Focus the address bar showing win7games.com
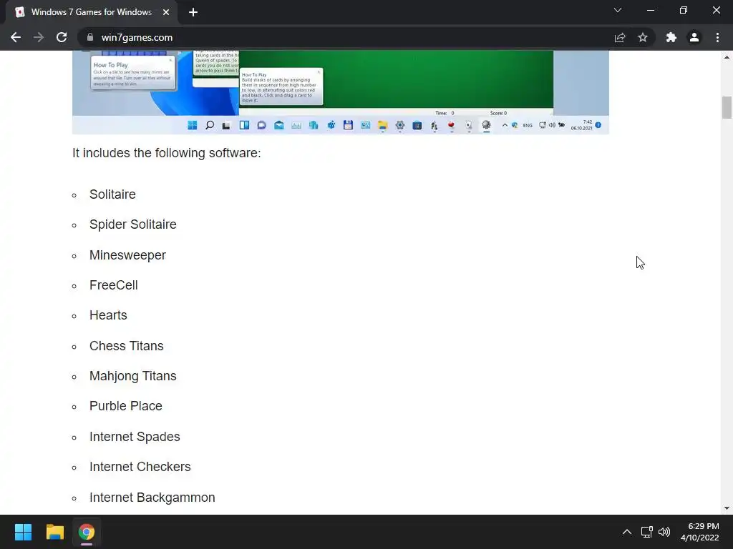733x549 pixels. [346, 37]
